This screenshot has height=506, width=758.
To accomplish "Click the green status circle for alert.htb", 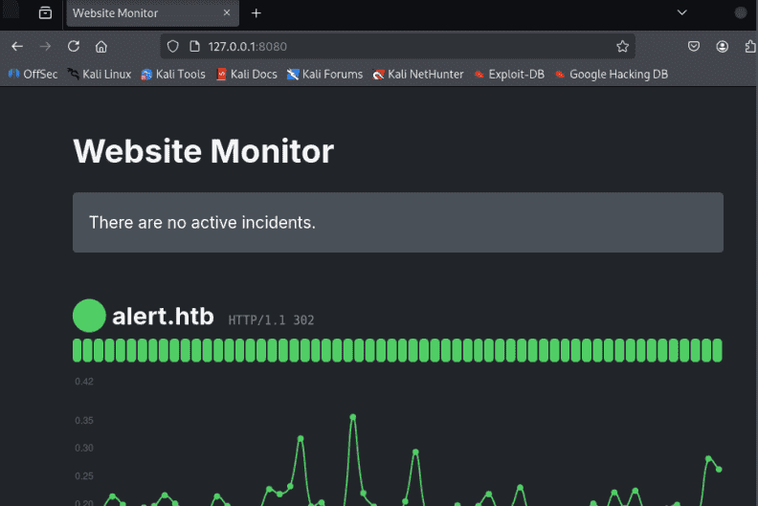I will (89, 316).
